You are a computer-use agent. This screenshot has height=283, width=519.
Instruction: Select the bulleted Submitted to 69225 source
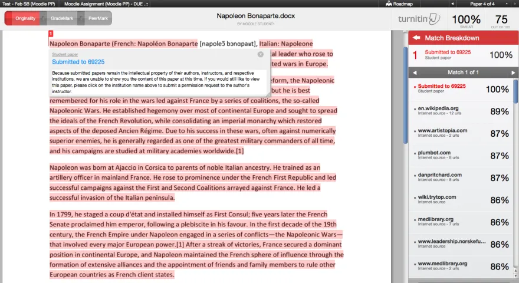(x=461, y=88)
